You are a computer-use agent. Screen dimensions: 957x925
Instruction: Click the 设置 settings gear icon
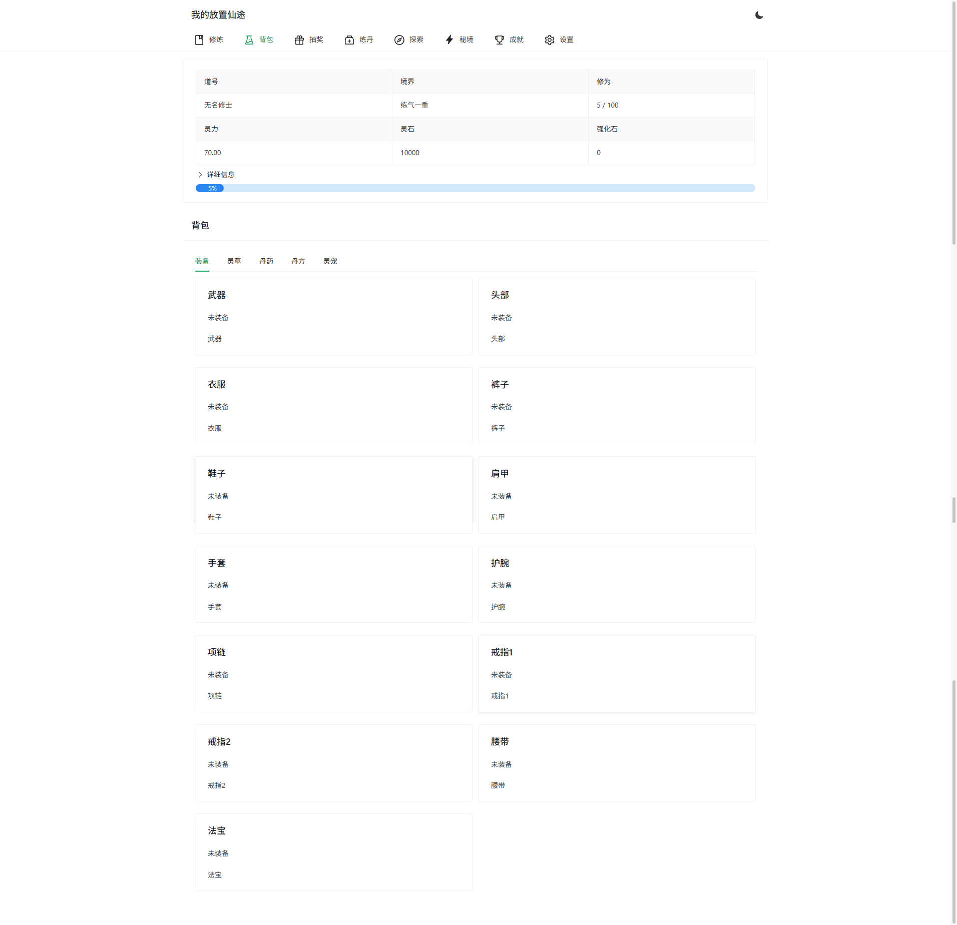click(549, 40)
